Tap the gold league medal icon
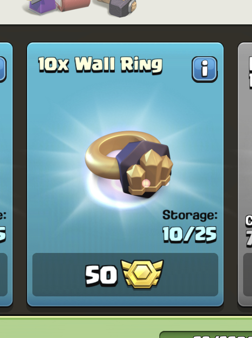The image size is (252, 338). tap(142, 274)
